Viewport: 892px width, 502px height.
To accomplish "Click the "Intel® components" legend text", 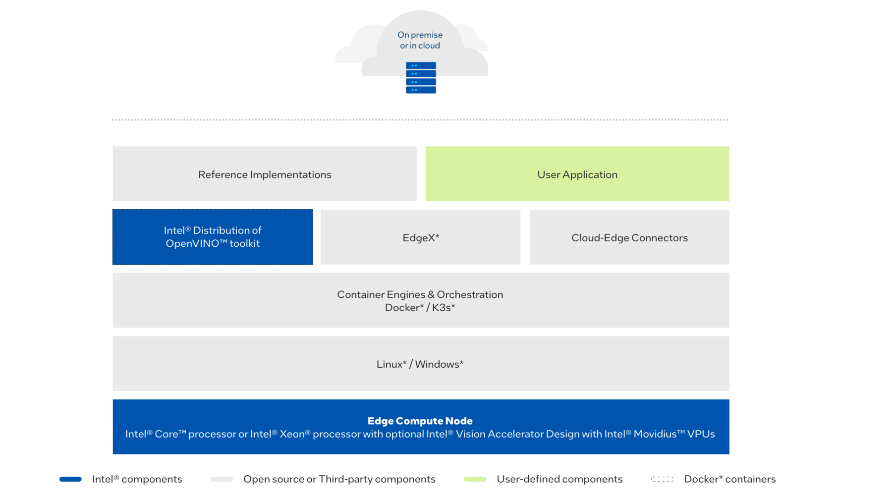I will [x=137, y=479].
